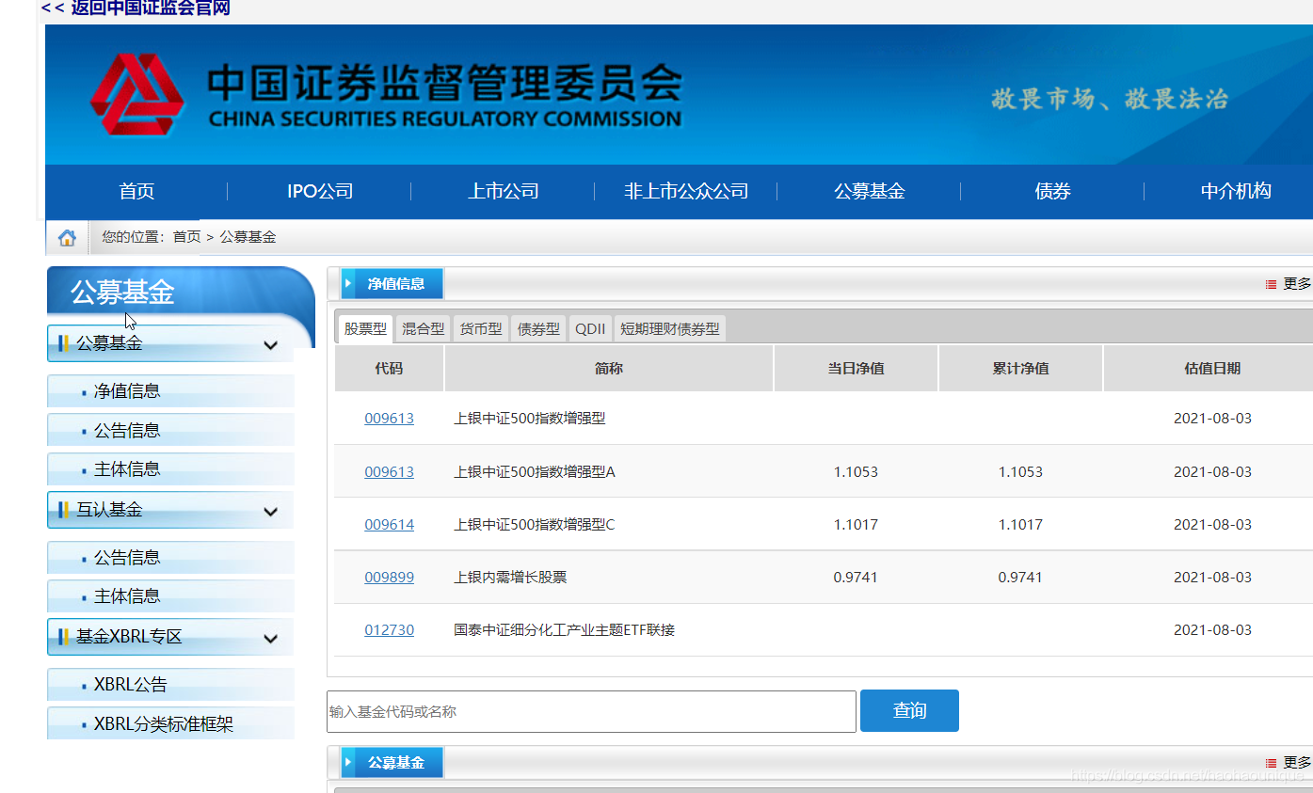Image resolution: width=1313 pixels, height=793 pixels.
Task: Focus the fund code or name input
Action: click(x=591, y=711)
